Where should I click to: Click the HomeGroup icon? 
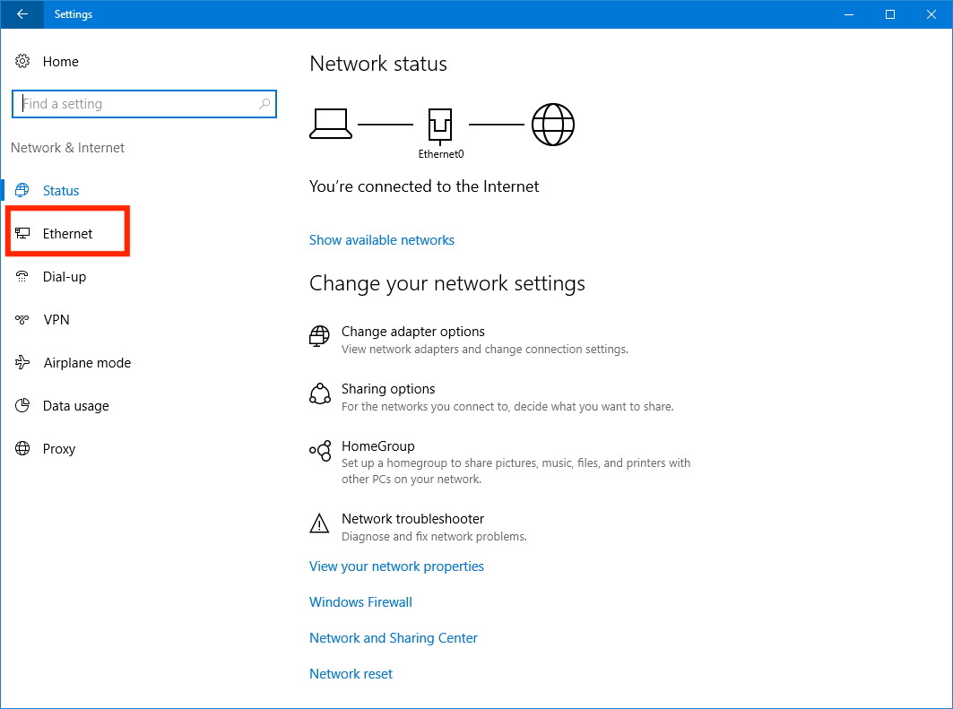(x=319, y=452)
